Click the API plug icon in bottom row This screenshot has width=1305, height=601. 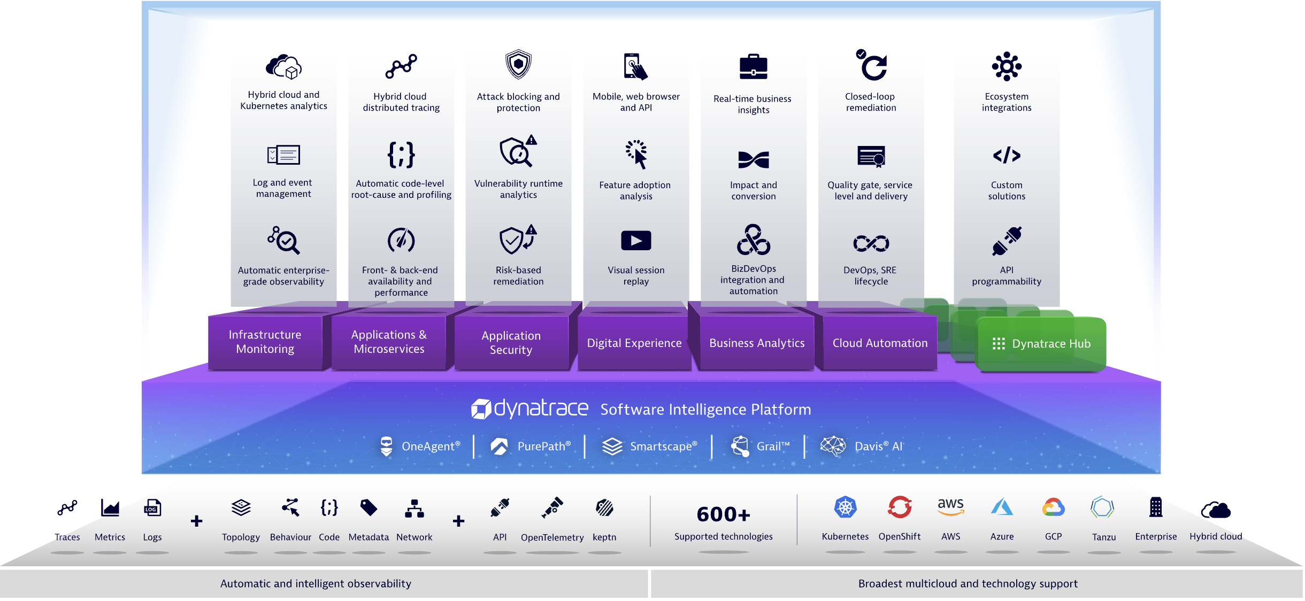pos(500,508)
